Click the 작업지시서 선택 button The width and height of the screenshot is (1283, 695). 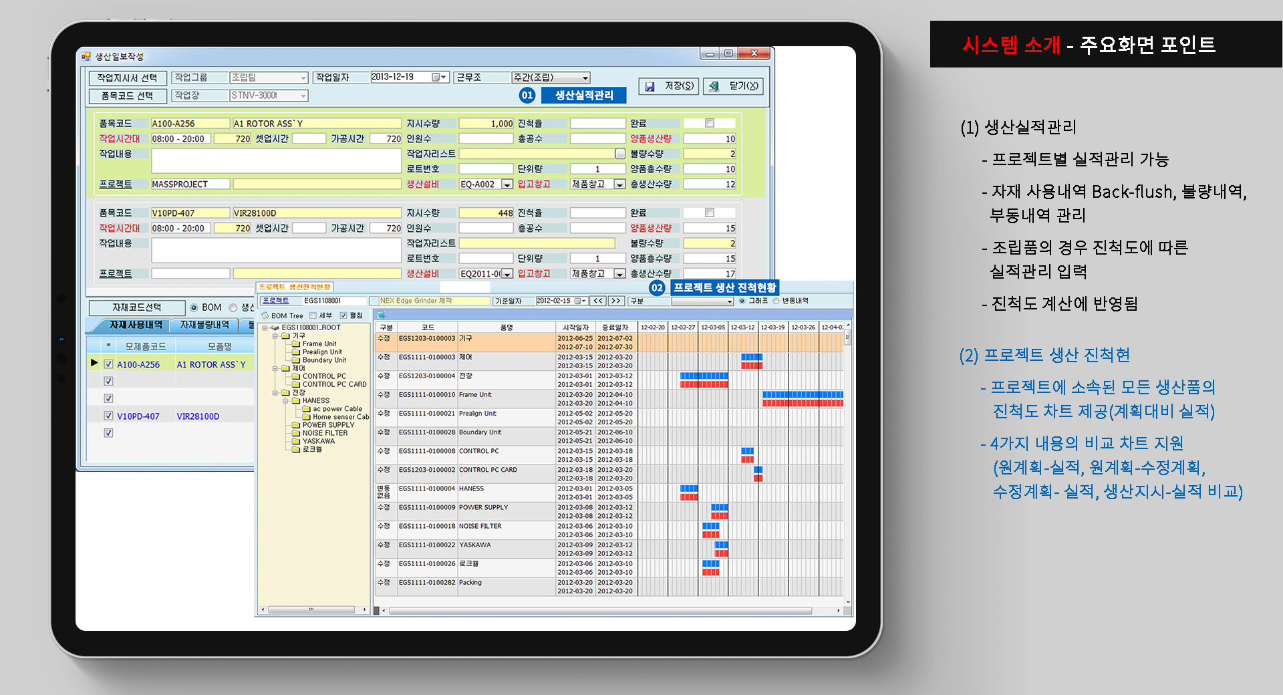click(127, 78)
